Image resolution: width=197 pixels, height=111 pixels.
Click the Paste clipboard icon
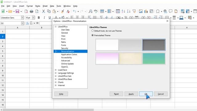(x=54, y=11)
